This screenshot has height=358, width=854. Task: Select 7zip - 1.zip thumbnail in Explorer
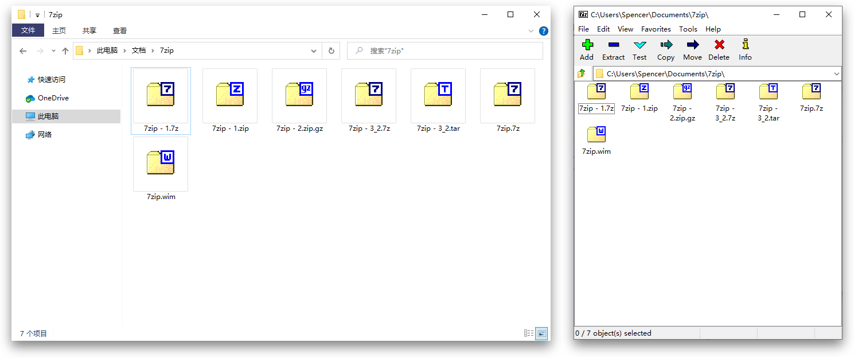(x=230, y=95)
